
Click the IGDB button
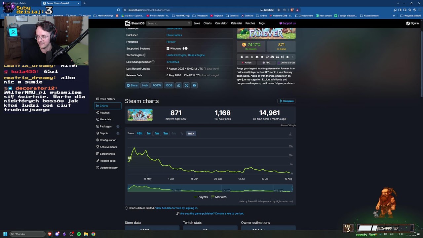click(x=169, y=85)
